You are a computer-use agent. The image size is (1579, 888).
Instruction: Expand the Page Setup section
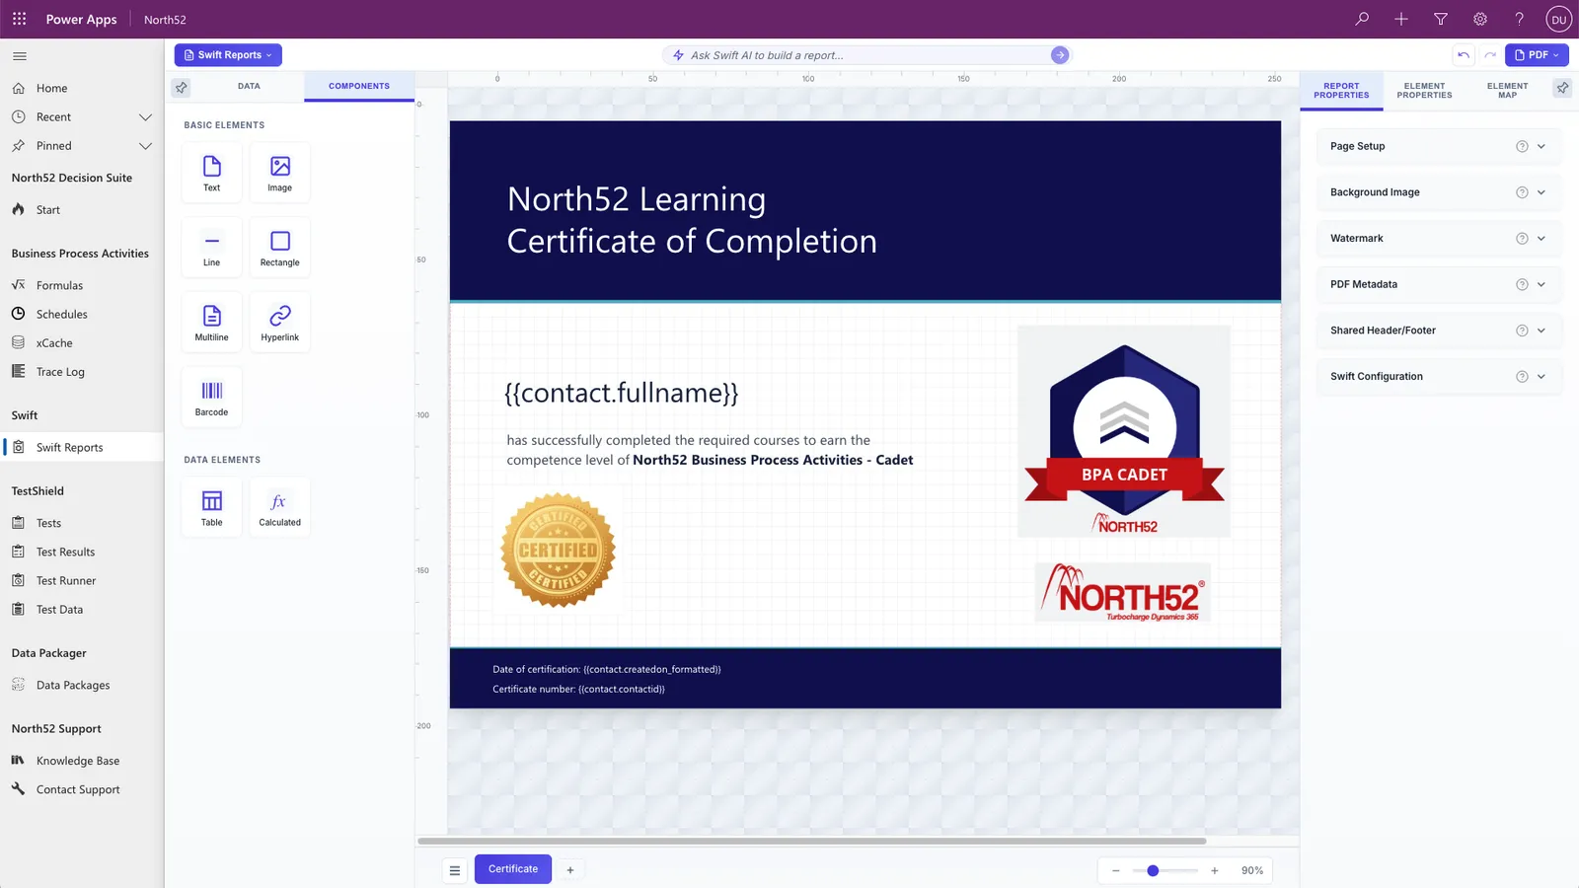pyautogui.click(x=1439, y=146)
